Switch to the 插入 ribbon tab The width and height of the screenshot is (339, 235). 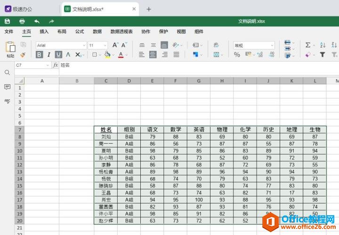click(44, 32)
